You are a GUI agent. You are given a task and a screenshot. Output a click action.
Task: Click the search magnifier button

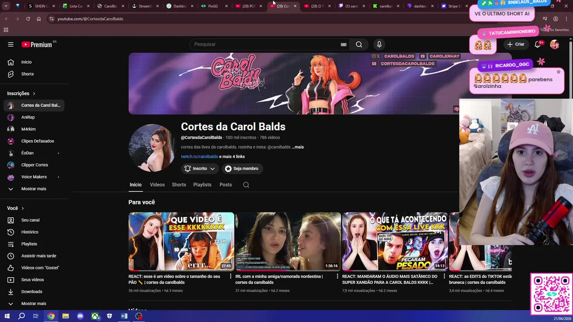click(359, 44)
